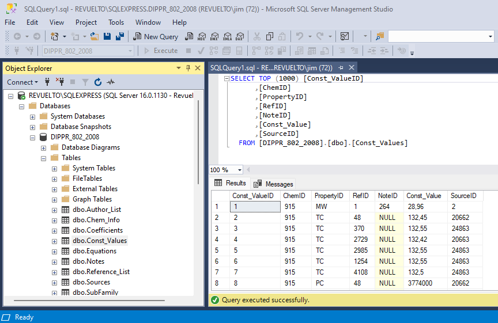Click the Activity Monitor icon
This screenshot has width=498, height=323.
pos(345,36)
